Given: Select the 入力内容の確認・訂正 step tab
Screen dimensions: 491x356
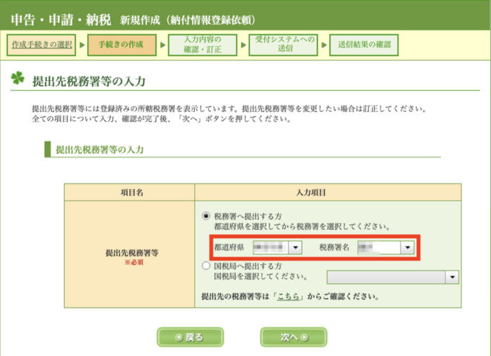Looking at the screenshot, I should [202, 45].
